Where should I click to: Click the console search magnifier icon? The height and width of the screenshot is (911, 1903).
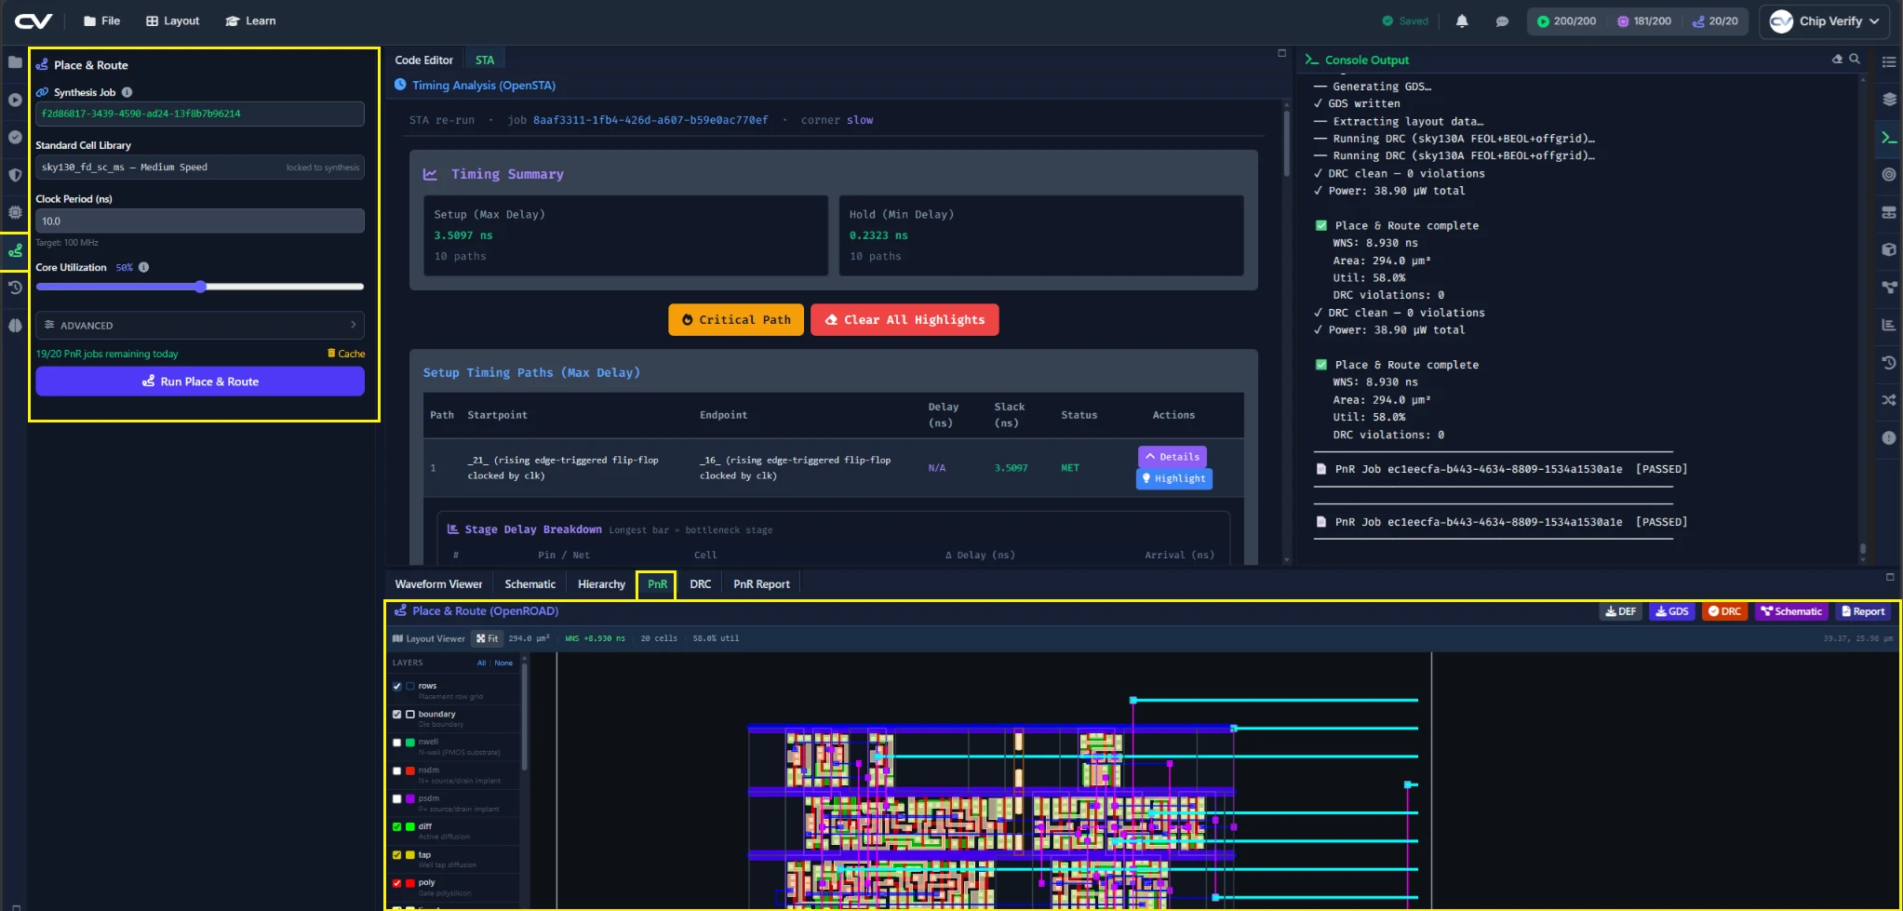[1854, 59]
